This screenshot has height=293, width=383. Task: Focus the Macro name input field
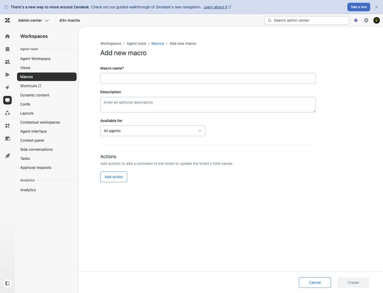click(x=208, y=78)
